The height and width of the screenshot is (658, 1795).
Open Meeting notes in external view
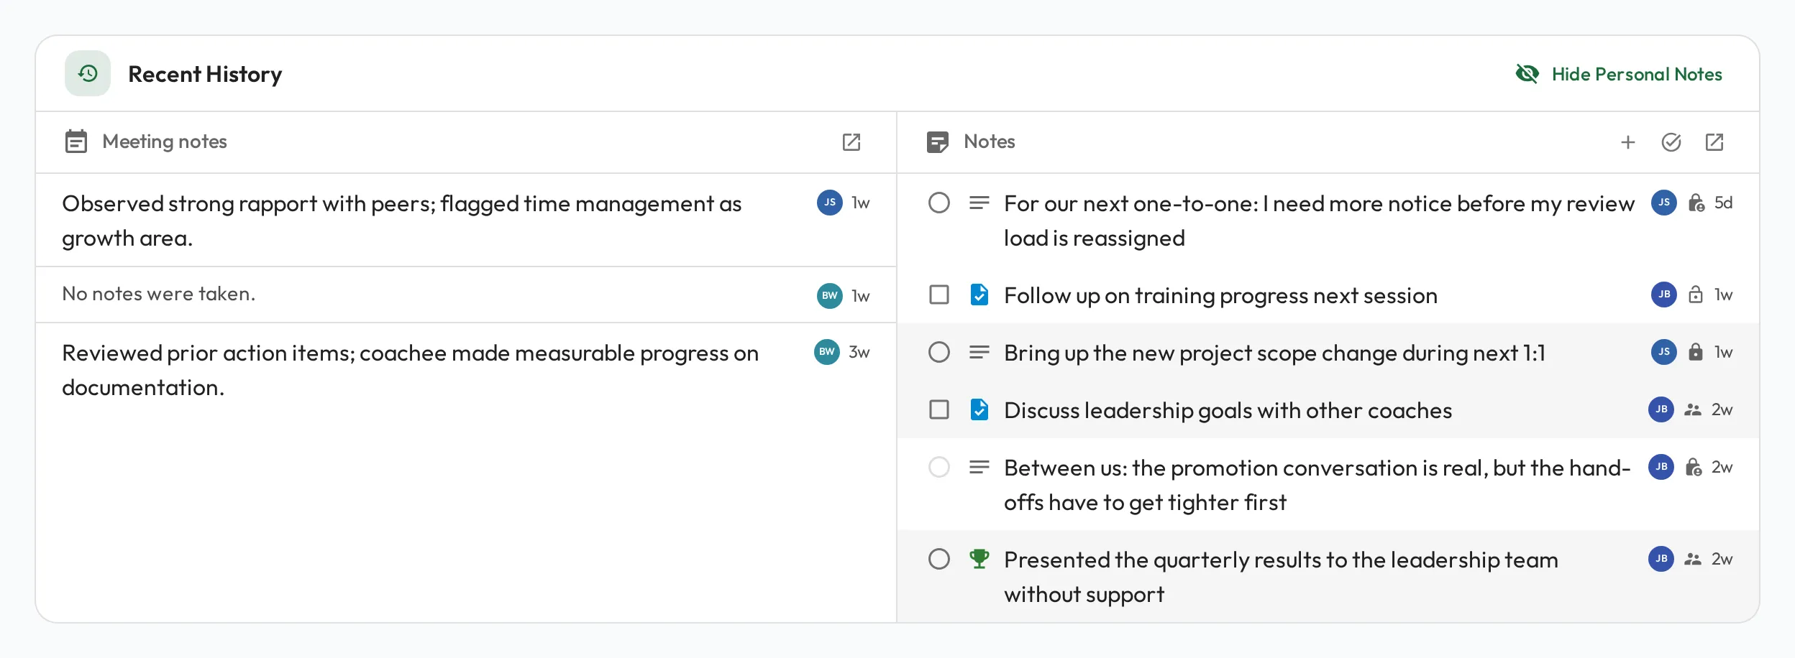pyautogui.click(x=851, y=142)
